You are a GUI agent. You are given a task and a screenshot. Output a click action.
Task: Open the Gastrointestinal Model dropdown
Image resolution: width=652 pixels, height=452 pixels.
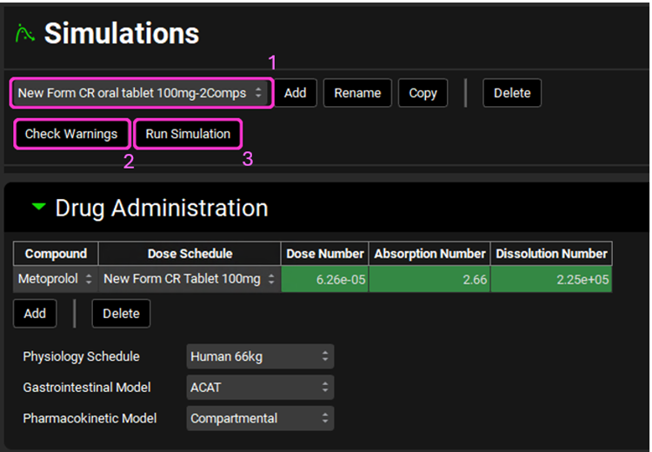[260, 388]
